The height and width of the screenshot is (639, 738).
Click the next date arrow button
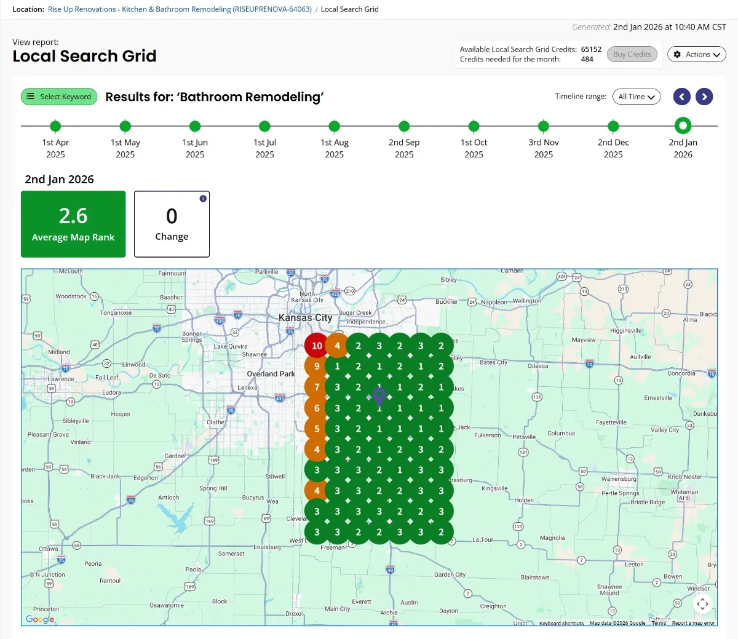(704, 97)
